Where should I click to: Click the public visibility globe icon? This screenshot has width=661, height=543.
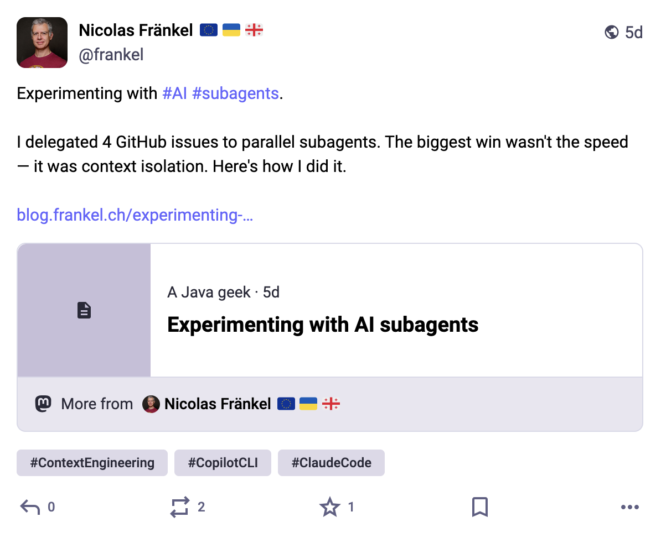[612, 33]
